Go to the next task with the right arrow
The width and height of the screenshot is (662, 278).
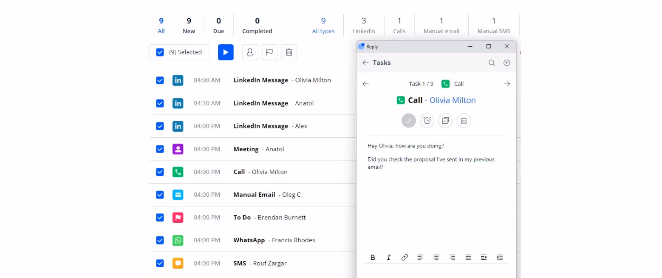click(x=506, y=84)
